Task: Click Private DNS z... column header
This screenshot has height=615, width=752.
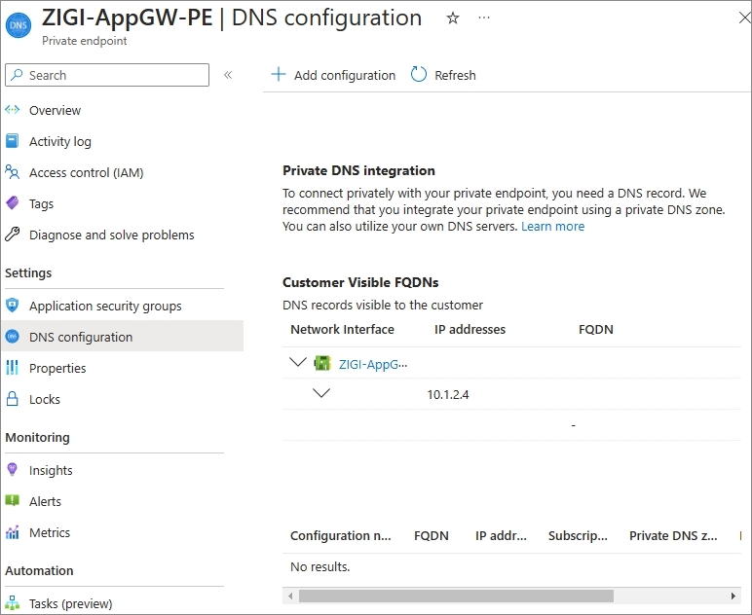Action: (x=673, y=535)
